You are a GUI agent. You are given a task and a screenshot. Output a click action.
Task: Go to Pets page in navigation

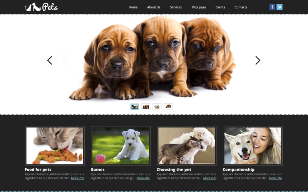pyautogui.click(x=199, y=7)
